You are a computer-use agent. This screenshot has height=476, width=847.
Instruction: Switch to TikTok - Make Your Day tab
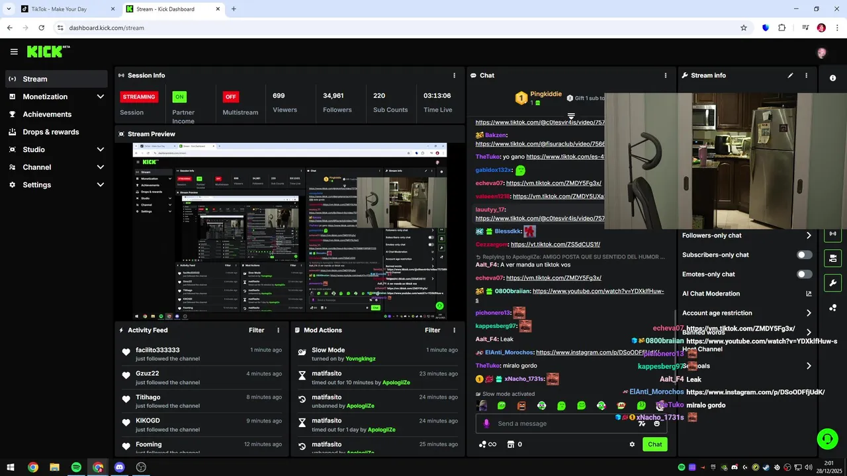67,9
